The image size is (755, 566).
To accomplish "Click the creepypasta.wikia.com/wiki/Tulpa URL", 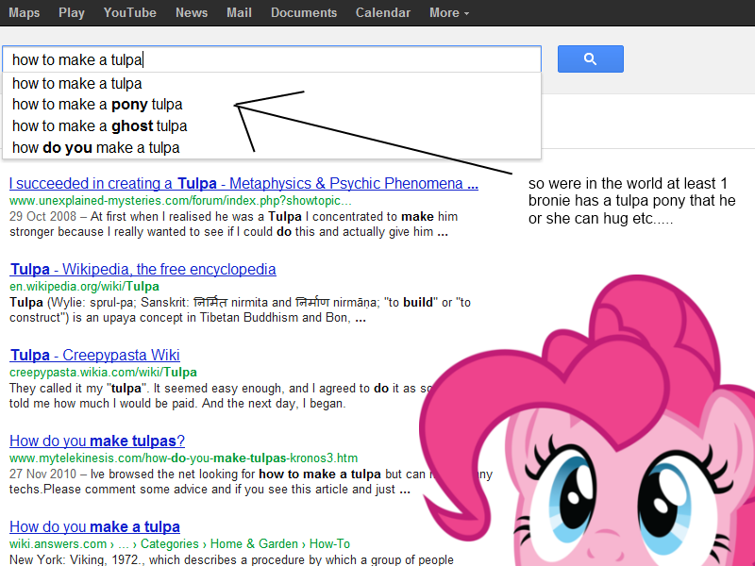I will coord(103,372).
